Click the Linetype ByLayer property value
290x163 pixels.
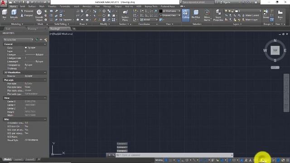tap(34, 55)
